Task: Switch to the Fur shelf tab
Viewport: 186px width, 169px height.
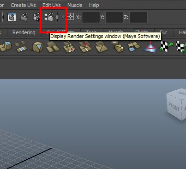Action: (x=164, y=32)
